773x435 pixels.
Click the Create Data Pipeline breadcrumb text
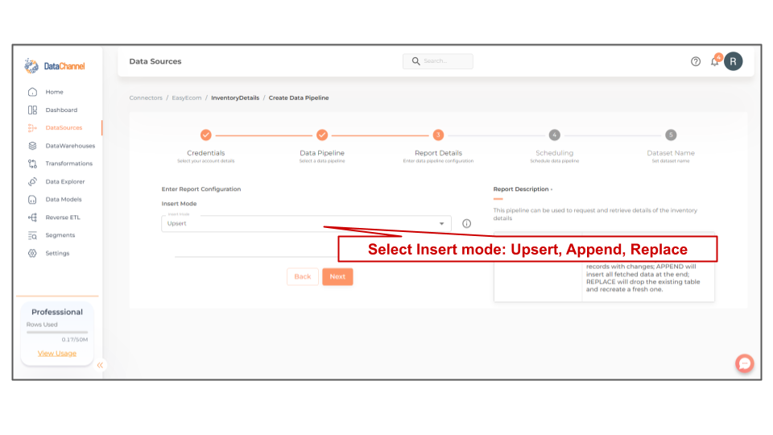click(298, 97)
